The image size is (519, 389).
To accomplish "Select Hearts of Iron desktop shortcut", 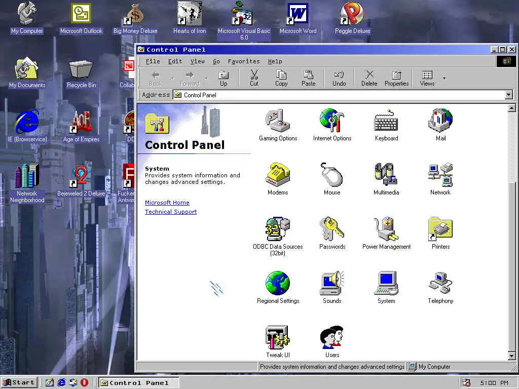I will coord(190,18).
